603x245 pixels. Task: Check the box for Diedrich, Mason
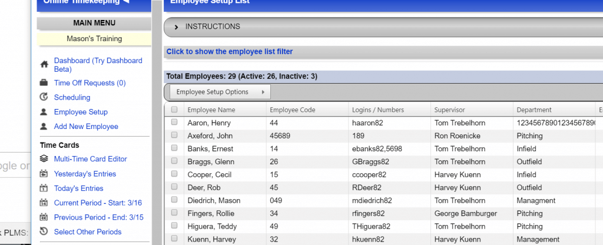pyautogui.click(x=174, y=200)
